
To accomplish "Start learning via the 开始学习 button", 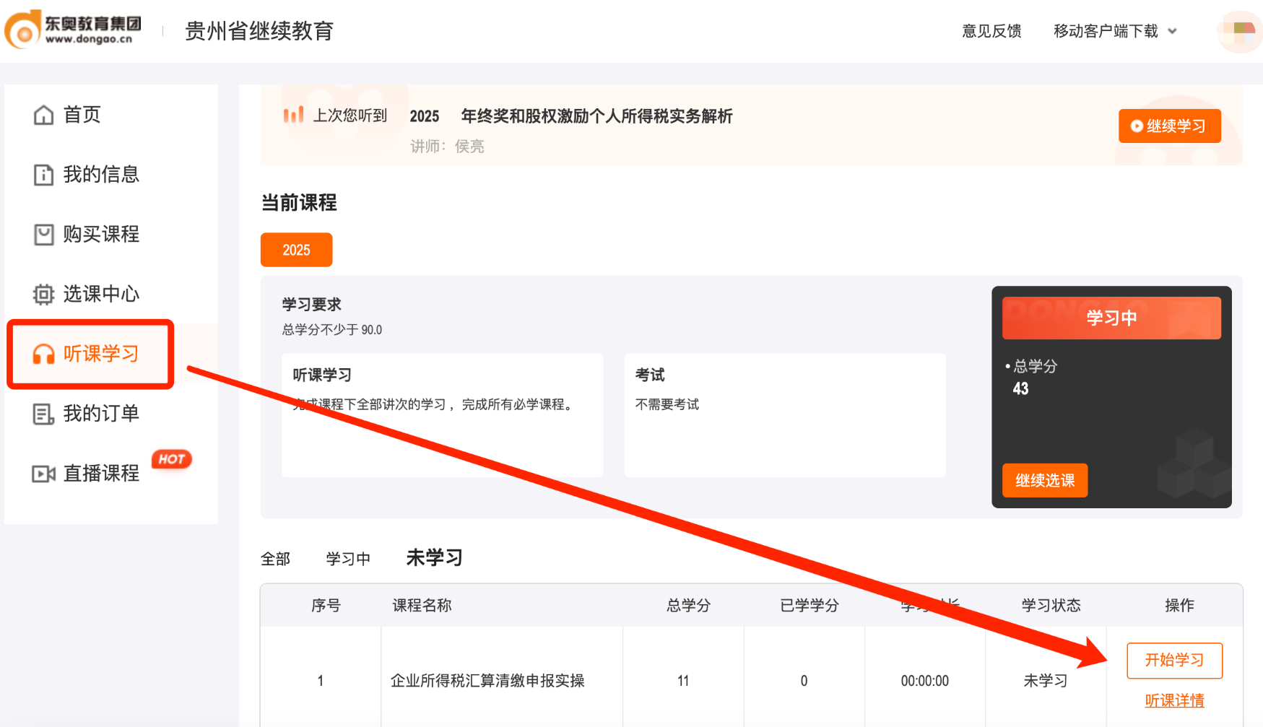I will click(x=1174, y=660).
